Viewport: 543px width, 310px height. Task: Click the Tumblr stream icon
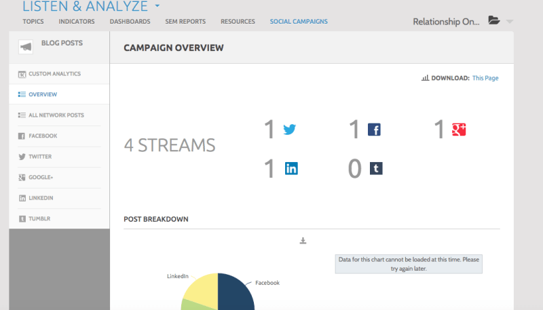tap(375, 169)
